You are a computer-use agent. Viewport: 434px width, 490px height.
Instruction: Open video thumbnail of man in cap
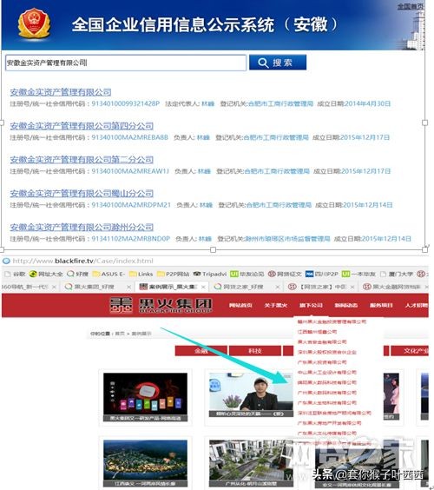pos(252,394)
